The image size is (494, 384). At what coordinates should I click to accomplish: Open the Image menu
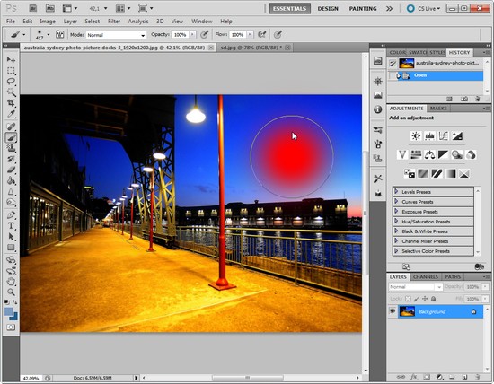(x=48, y=22)
